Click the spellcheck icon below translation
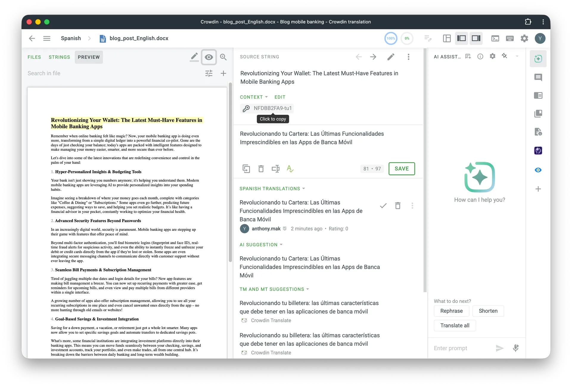572x387 pixels. (x=290, y=169)
